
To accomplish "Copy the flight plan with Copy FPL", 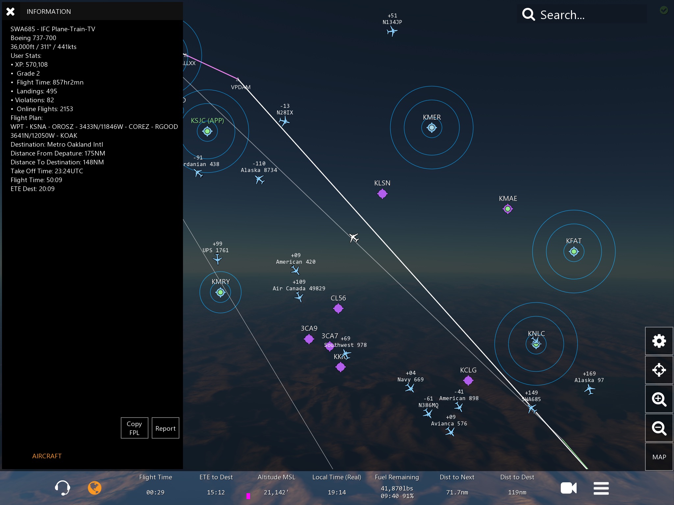I will 134,428.
